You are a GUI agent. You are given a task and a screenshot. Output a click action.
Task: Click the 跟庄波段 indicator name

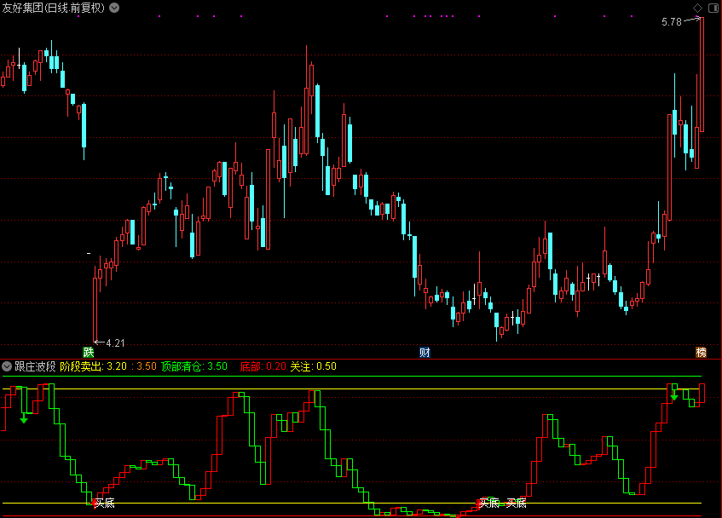pyautogui.click(x=35, y=366)
